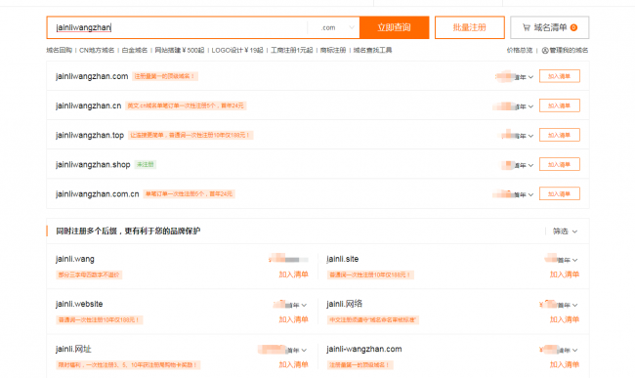The height and width of the screenshot is (378, 635).
Task: Open the 白金域名 link
Action: point(135,50)
